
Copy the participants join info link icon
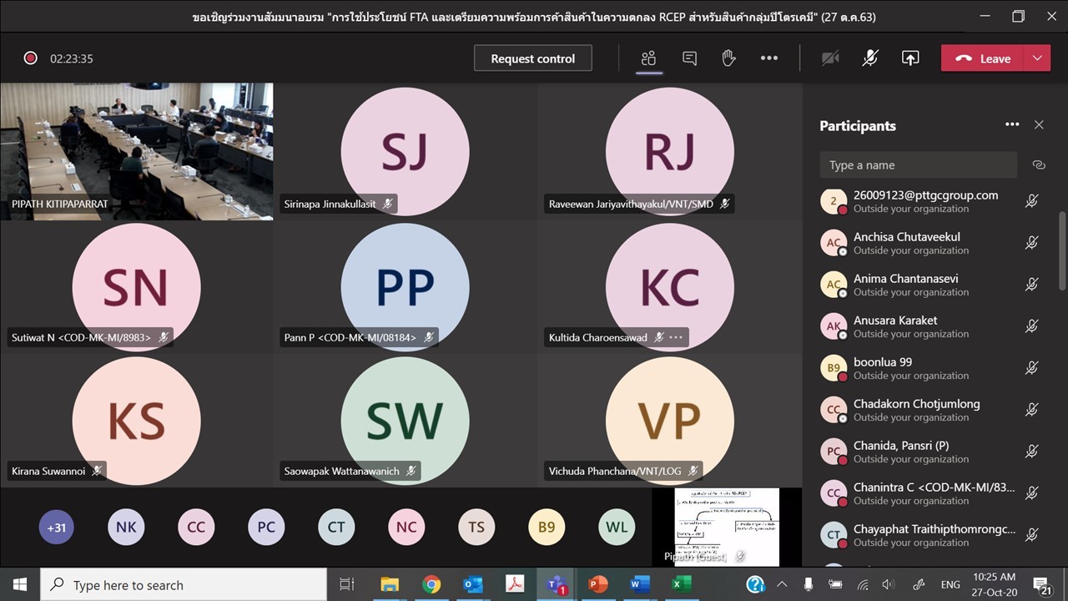point(1038,165)
